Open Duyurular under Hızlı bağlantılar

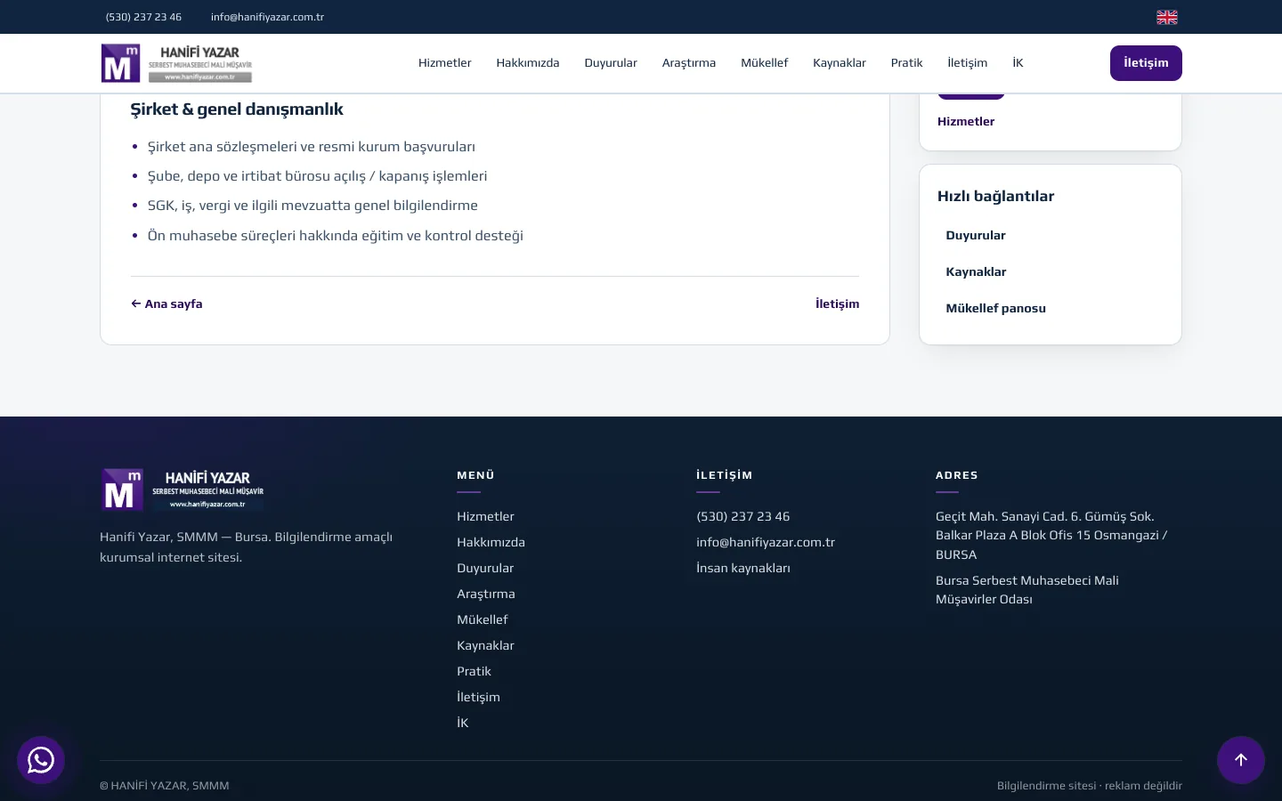coord(976,235)
